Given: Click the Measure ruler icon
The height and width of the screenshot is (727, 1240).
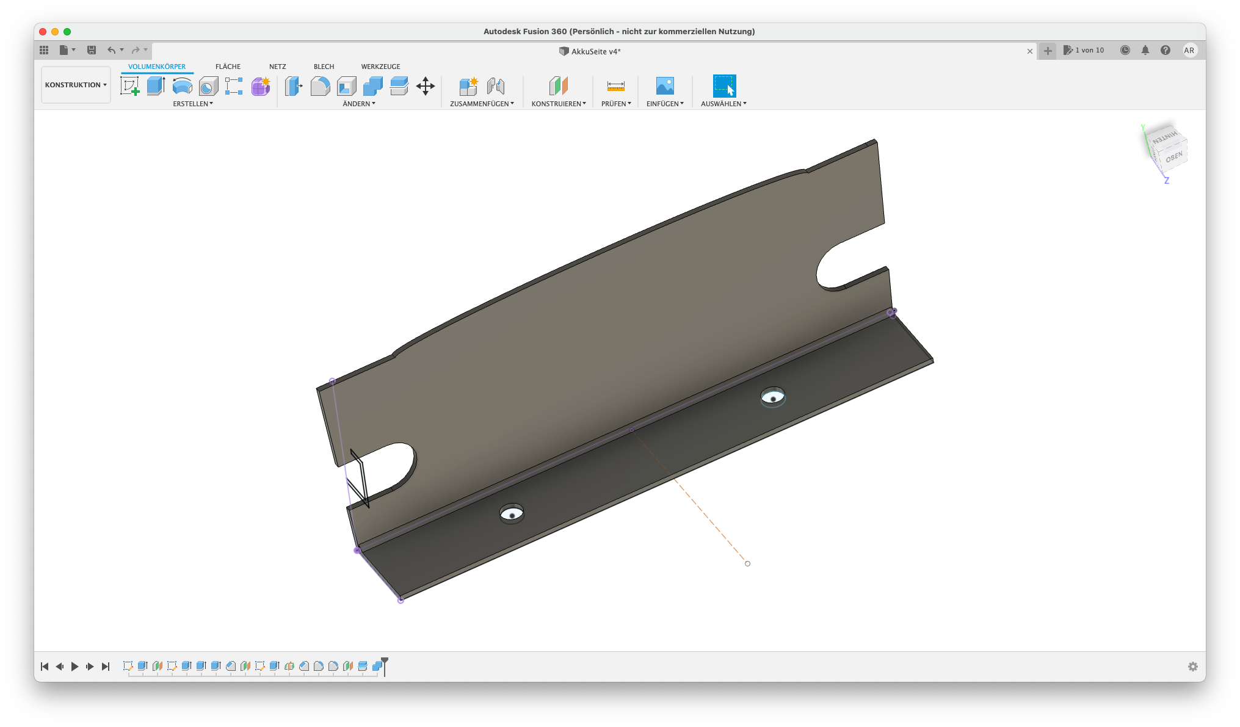Looking at the screenshot, I should [615, 86].
